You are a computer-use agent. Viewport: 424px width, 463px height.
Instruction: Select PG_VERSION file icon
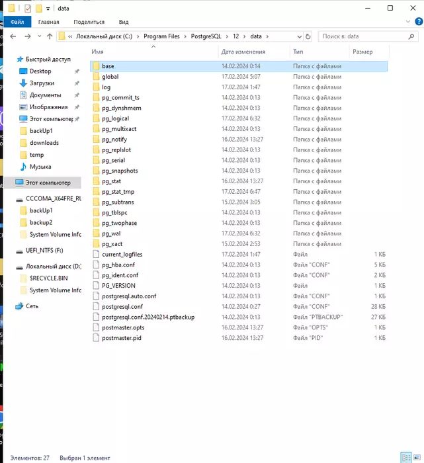96,286
